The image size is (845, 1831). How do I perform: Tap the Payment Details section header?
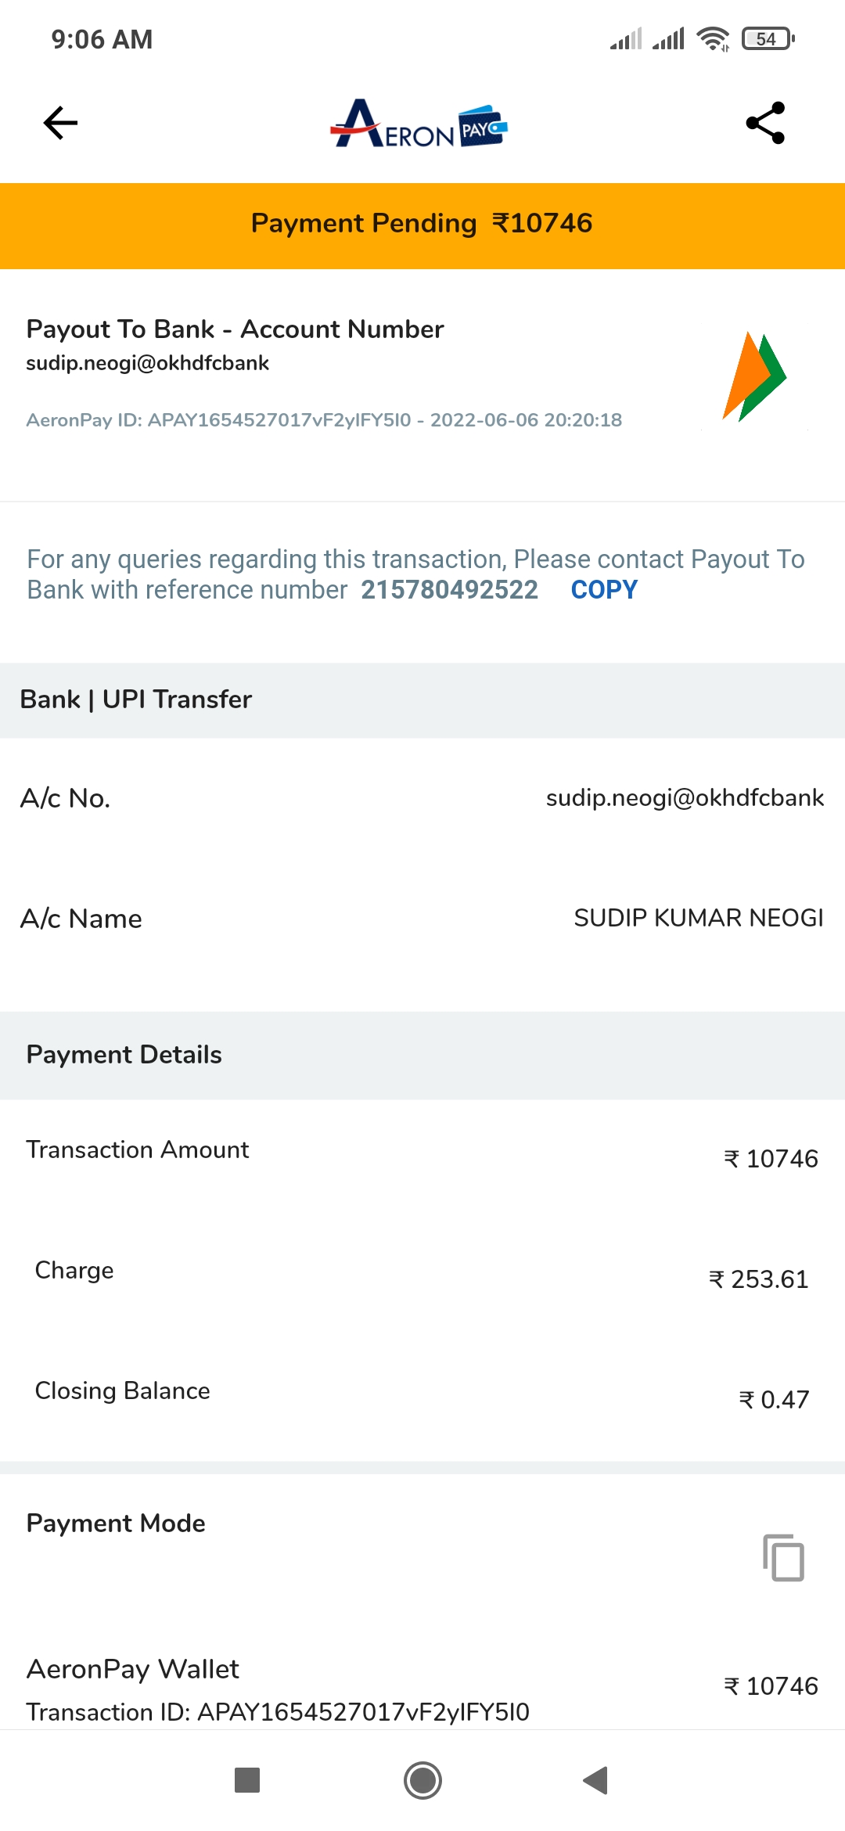pos(124,1055)
